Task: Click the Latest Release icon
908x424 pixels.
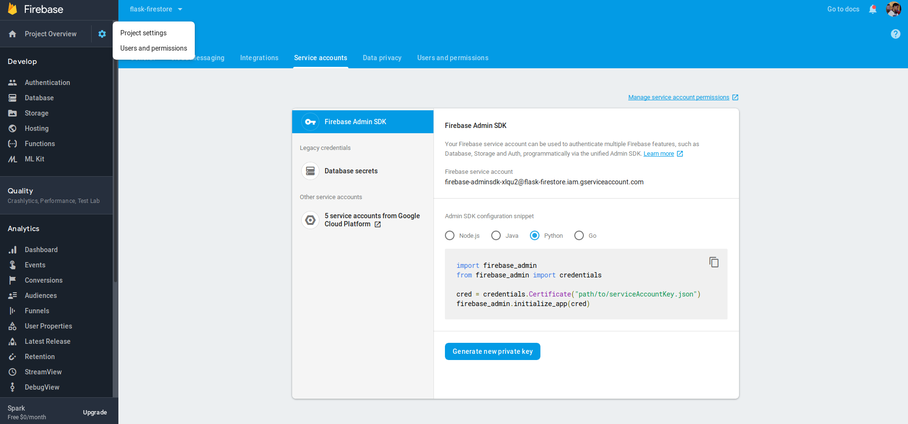Action: coord(12,341)
